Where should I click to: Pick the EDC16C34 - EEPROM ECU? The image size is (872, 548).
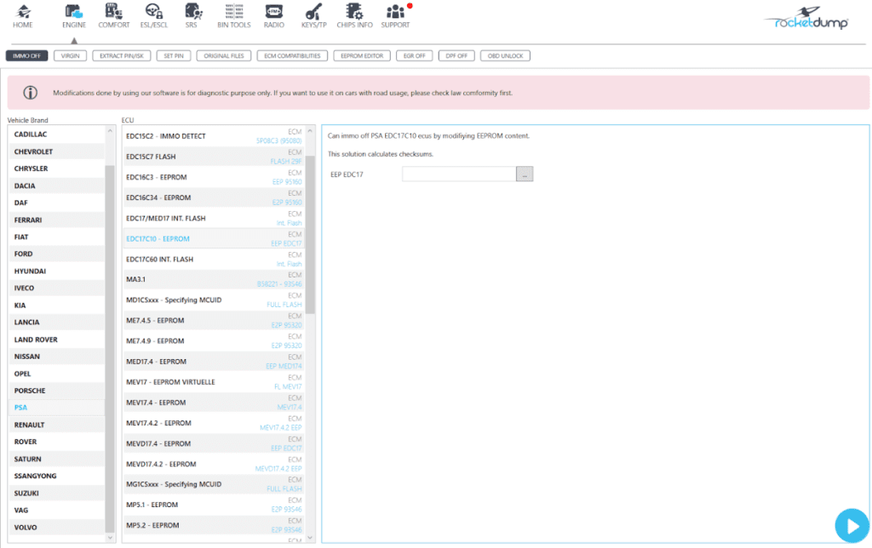214,198
